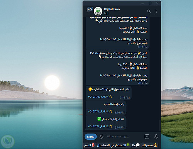The width and height of the screenshot is (193, 149).
Task: Click the chat scrollbar on the right edge
Action: [160, 125]
